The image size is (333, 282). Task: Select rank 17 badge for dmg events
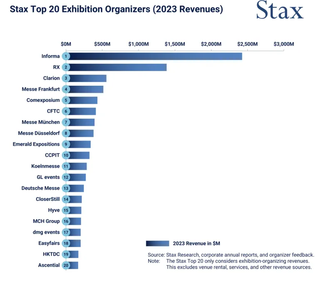66,232
